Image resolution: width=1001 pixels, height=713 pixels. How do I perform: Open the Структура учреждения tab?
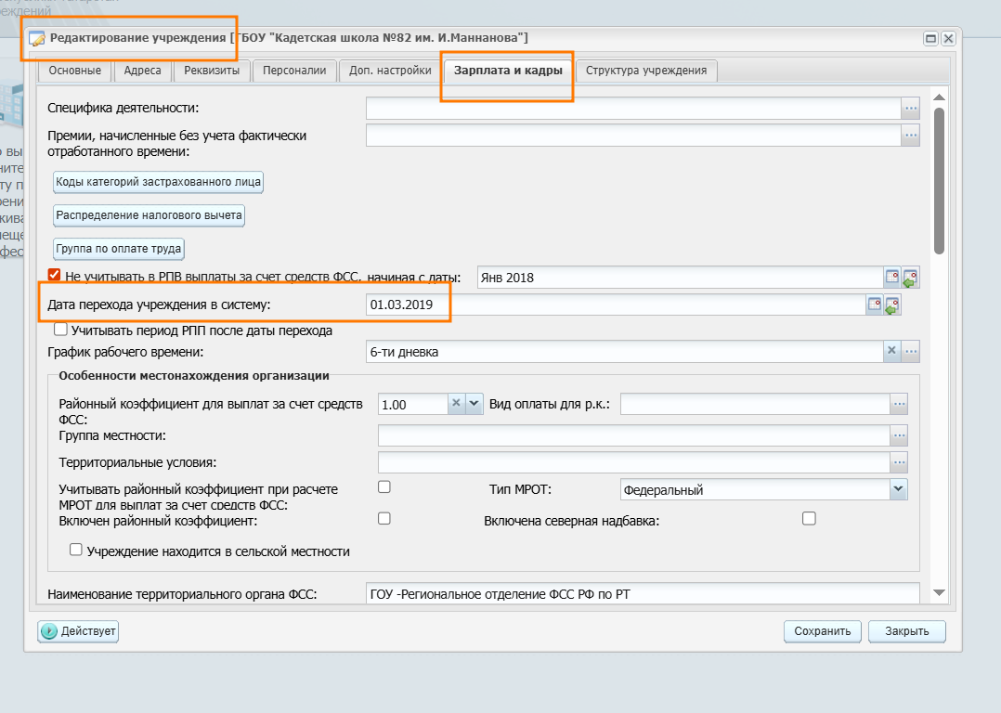(x=646, y=71)
